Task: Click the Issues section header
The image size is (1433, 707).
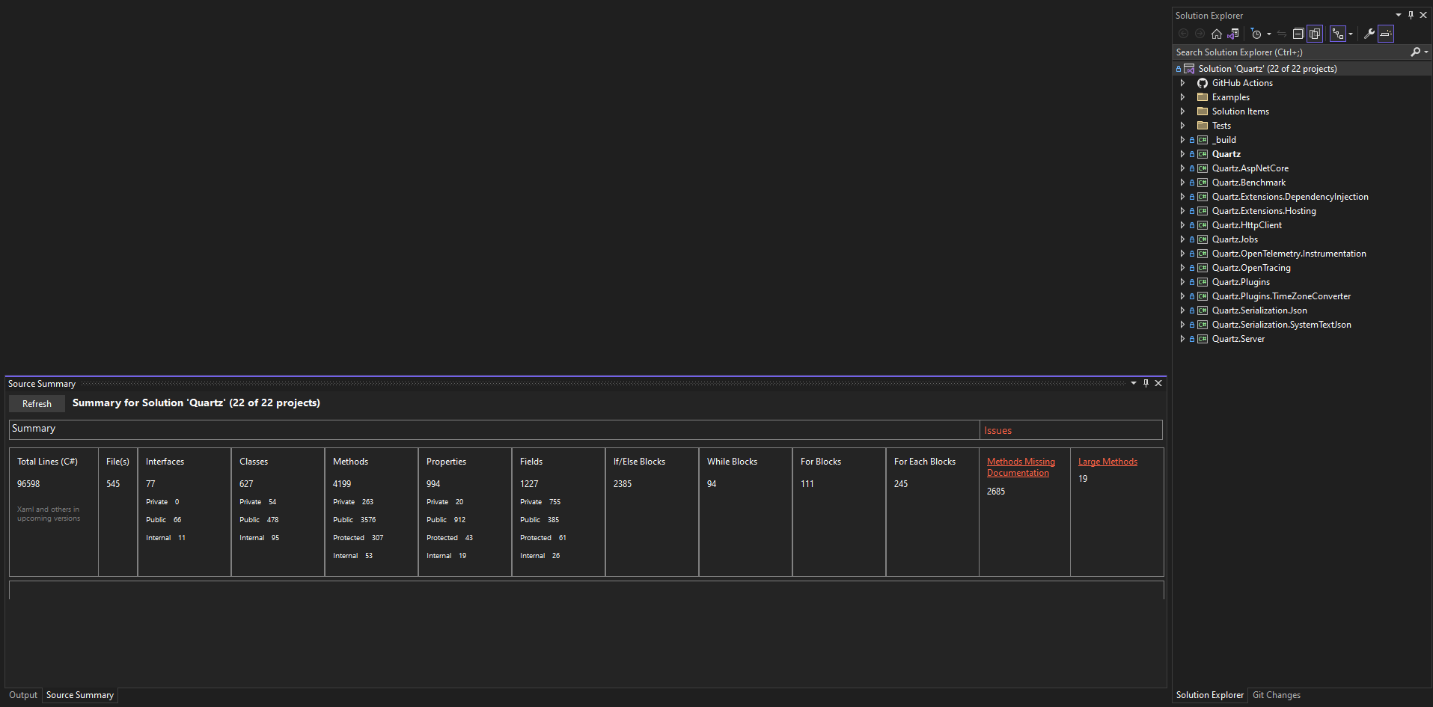Action: pos(1072,429)
